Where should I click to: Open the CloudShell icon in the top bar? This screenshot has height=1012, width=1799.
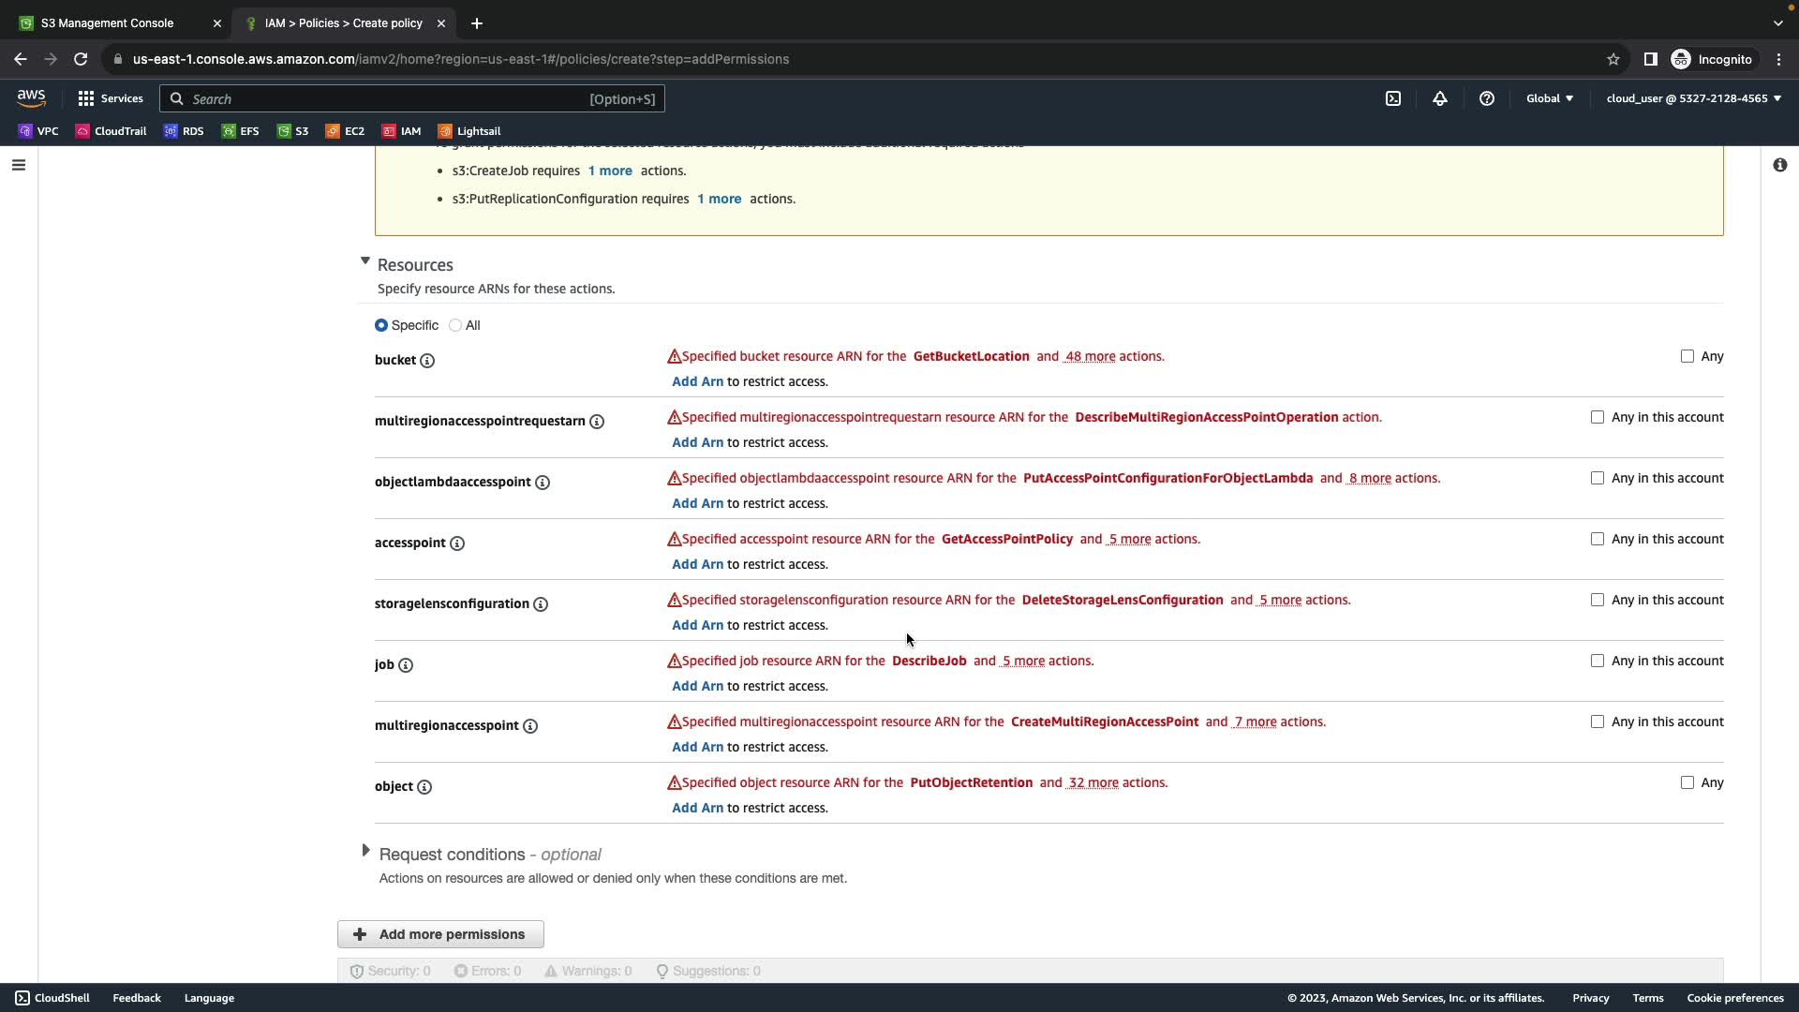pyautogui.click(x=1393, y=98)
